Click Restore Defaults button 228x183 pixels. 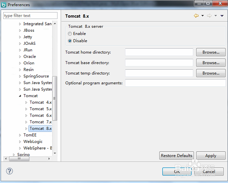(177, 156)
